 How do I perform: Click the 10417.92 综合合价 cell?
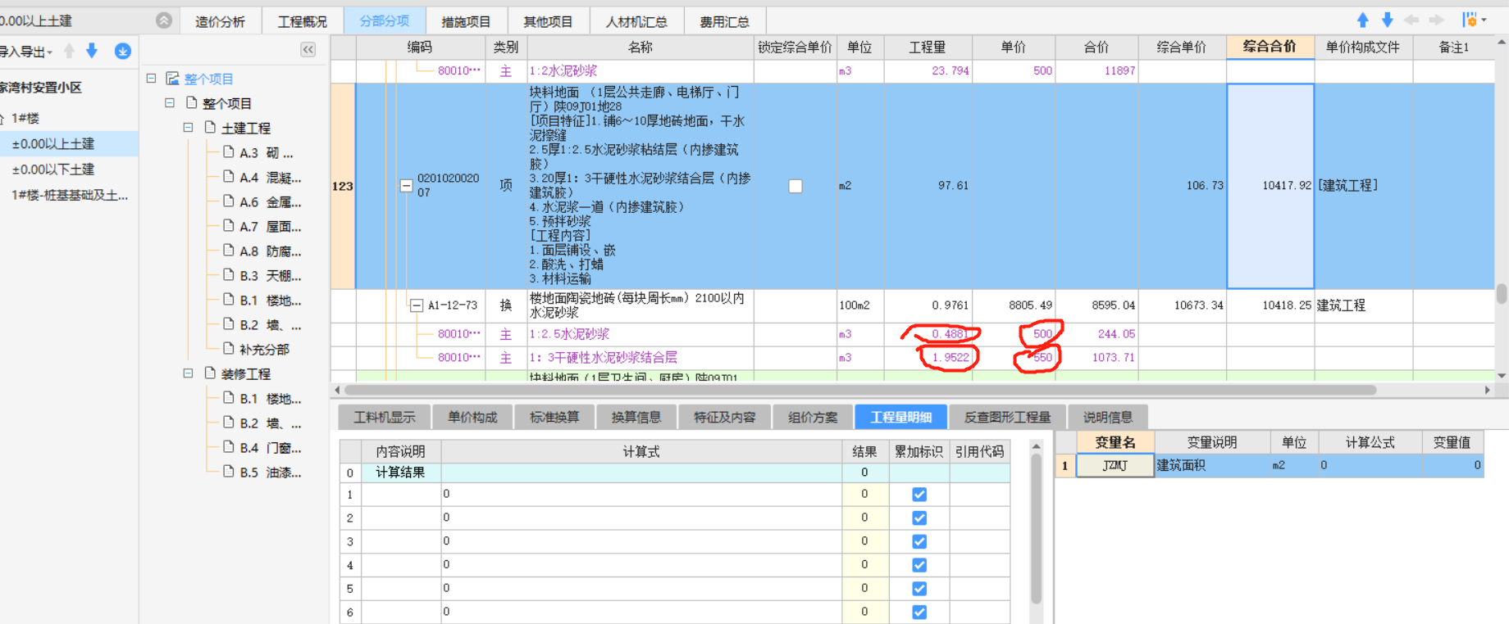click(1270, 186)
